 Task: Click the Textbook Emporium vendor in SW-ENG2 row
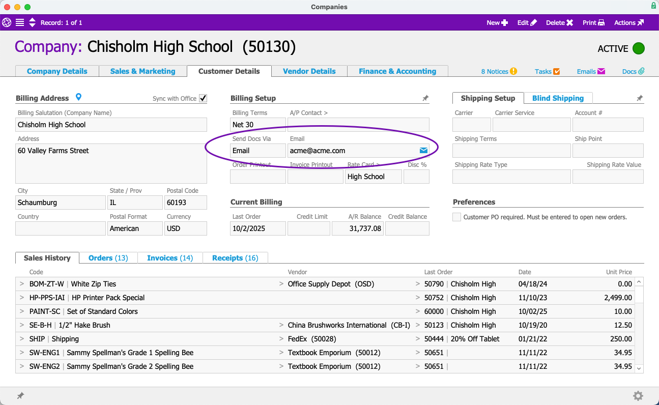point(334,366)
